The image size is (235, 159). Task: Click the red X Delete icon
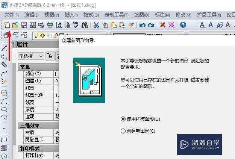coord(162,25)
